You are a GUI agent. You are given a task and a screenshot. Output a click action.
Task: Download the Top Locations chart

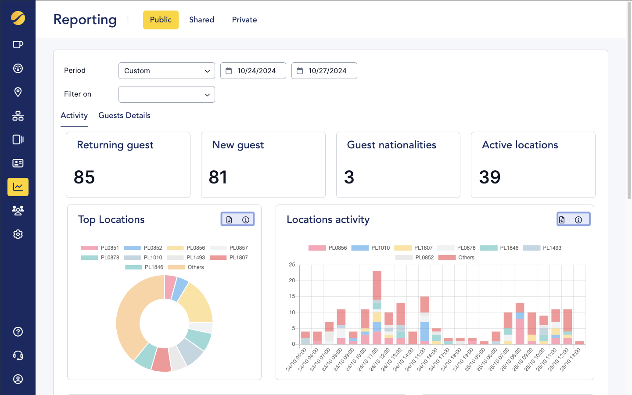[x=229, y=220]
